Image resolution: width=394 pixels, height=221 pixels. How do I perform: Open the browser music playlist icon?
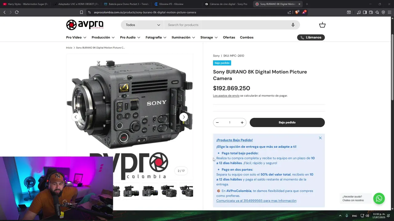click(359, 12)
